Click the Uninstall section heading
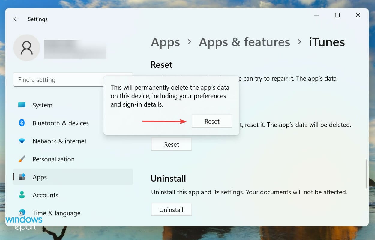The height and width of the screenshot is (240, 375). pos(168,178)
